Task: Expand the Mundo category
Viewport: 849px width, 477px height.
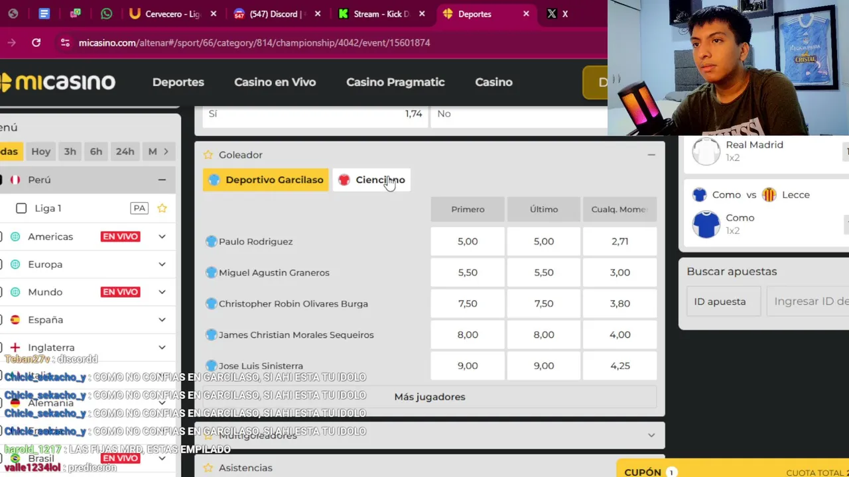Action: pyautogui.click(x=162, y=292)
